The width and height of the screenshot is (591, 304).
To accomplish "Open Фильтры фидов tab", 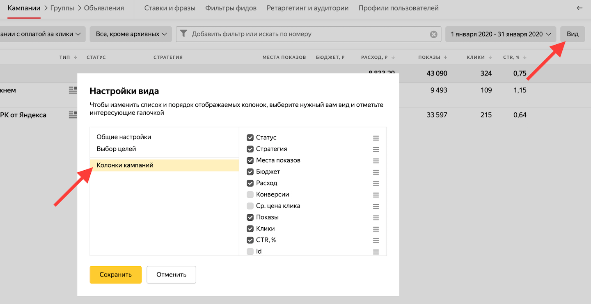I will pos(231,8).
